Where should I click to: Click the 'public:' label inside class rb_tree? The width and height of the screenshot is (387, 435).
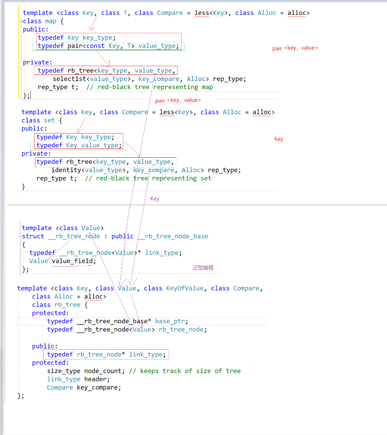click(x=45, y=346)
